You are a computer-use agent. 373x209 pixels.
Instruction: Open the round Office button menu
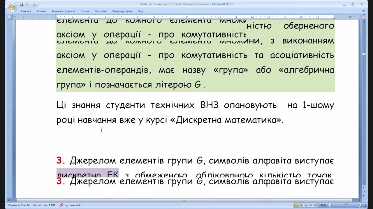pyautogui.click(x=12, y=7)
